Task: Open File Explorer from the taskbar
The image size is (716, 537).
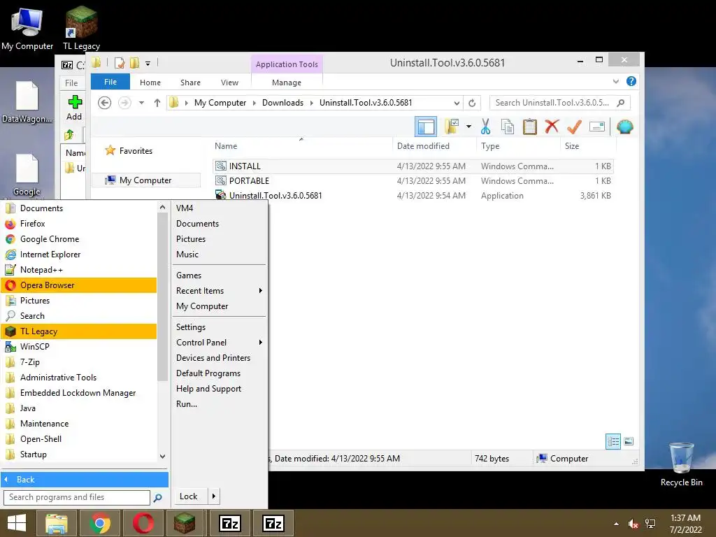Action: 57,523
